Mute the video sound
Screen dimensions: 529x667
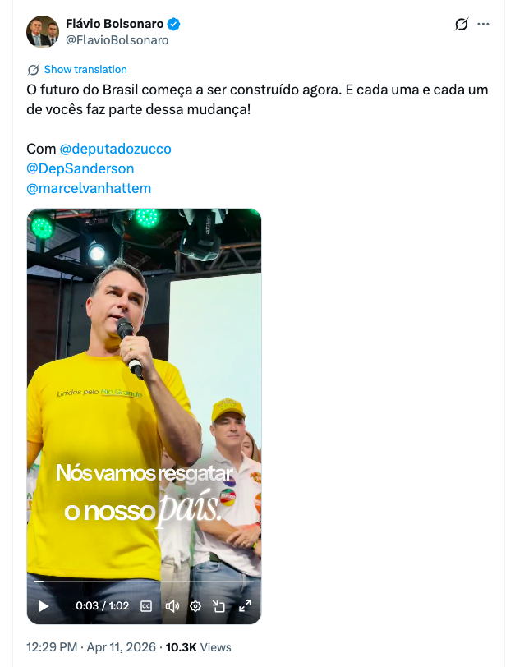point(172,606)
